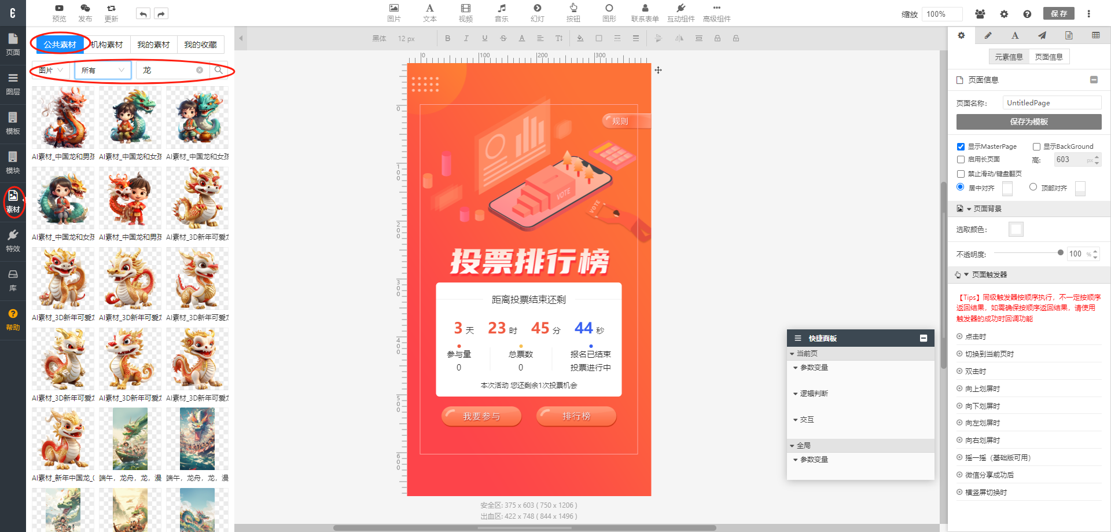Open the 帮助 help sidebar item
The width and height of the screenshot is (1111, 532).
coord(13,320)
